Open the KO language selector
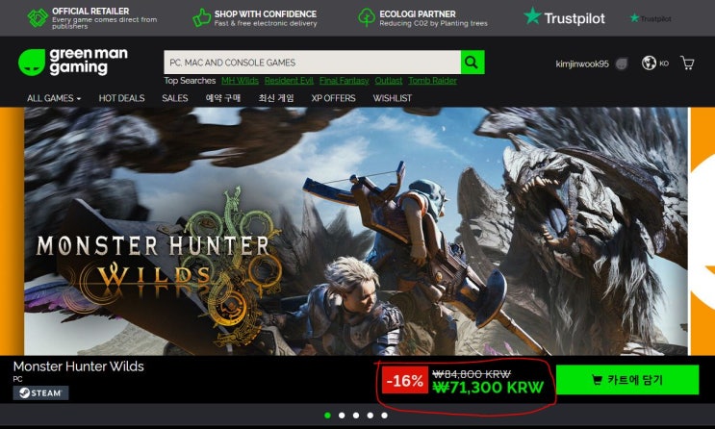The height and width of the screenshot is (429, 715). click(x=664, y=63)
